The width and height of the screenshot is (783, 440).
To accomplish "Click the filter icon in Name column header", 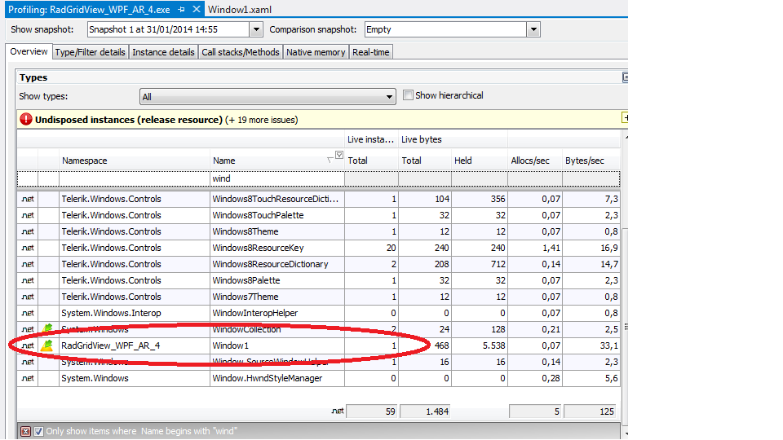I will coord(338,156).
